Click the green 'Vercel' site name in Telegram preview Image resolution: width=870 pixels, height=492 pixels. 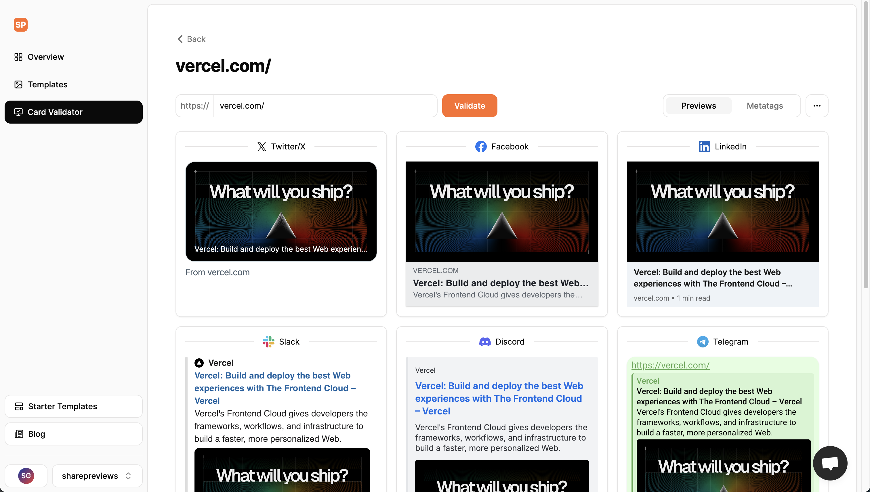pos(648,381)
